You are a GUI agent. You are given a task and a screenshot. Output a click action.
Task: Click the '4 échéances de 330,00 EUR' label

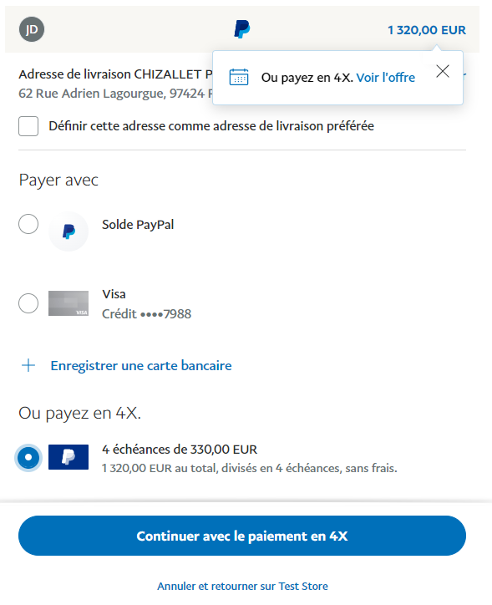[180, 450]
